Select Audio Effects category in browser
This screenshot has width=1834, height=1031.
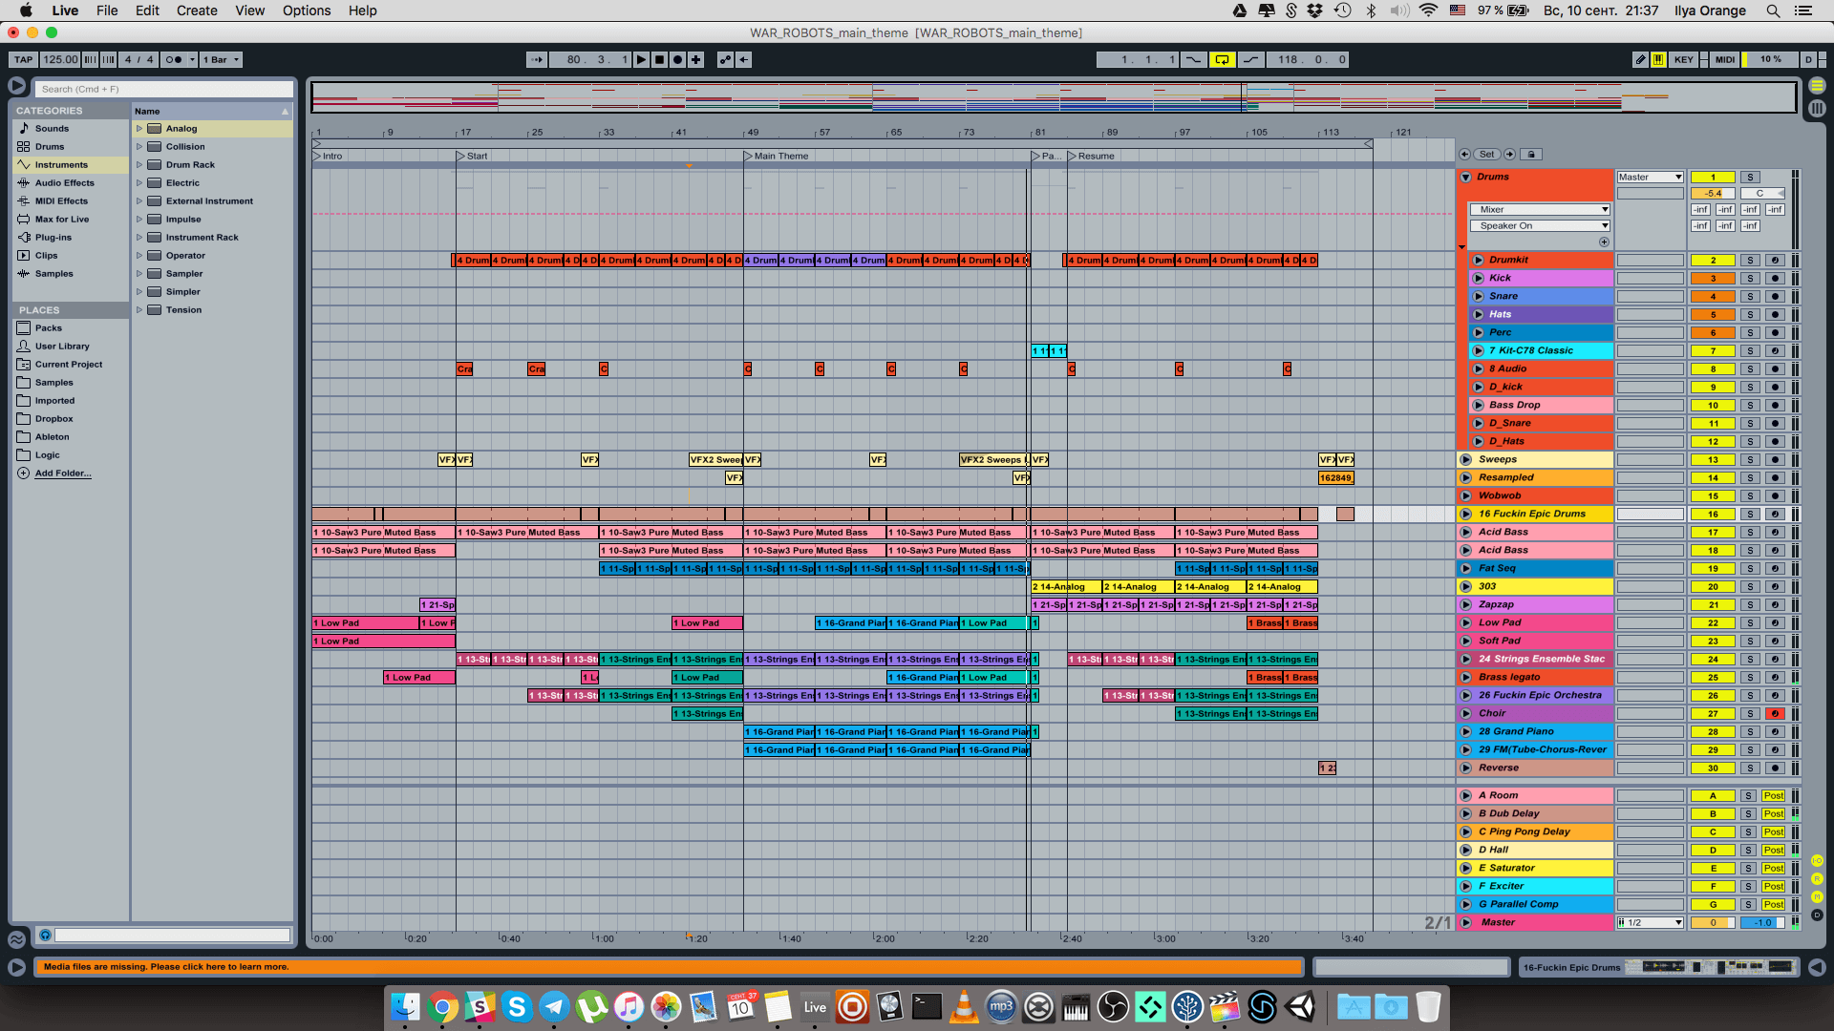64,183
